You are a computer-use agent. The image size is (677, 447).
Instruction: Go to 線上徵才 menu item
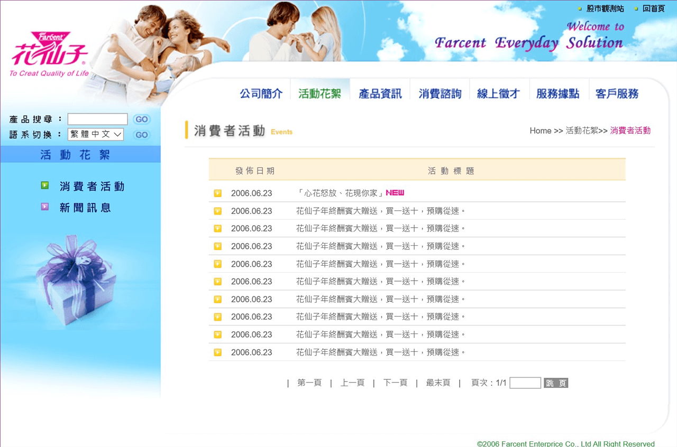[498, 94]
